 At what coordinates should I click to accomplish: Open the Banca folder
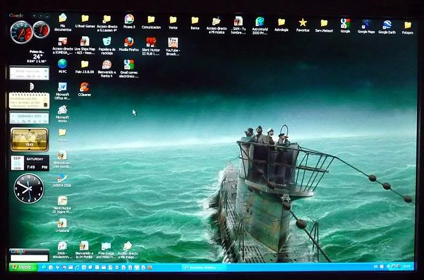[195, 23]
